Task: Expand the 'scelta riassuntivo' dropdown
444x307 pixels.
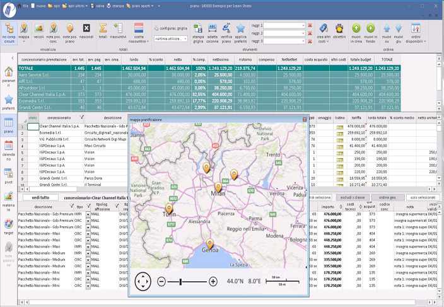Action: coord(139,31)
